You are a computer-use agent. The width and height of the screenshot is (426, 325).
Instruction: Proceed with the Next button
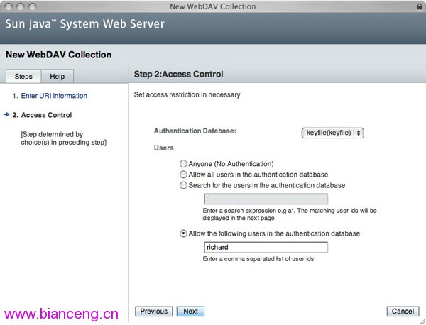coord(190,311)
